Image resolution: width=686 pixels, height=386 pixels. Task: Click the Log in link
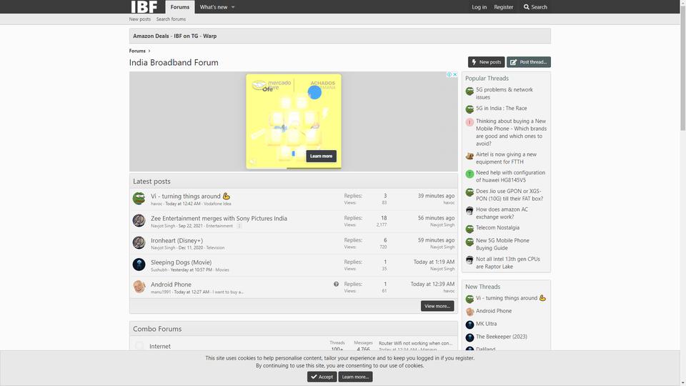pos(479,7)
